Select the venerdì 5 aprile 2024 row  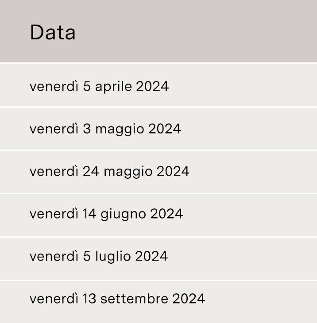click(x=158, y=85)
